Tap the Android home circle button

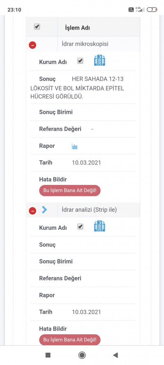[x=82, y=355]
